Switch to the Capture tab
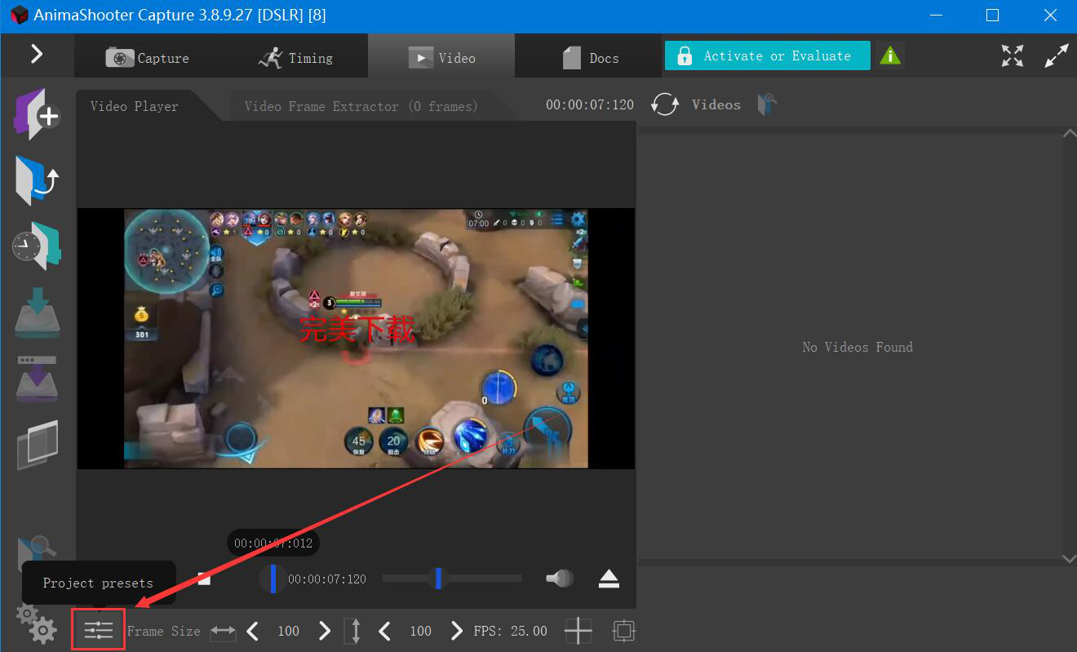1077x652 pixels. (148, 58)
